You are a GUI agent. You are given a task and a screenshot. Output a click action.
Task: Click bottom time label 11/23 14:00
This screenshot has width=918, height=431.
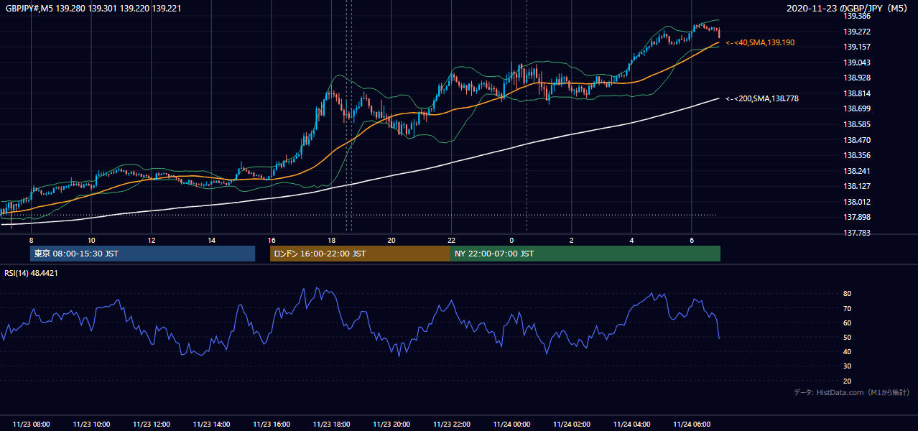(211, 425)
